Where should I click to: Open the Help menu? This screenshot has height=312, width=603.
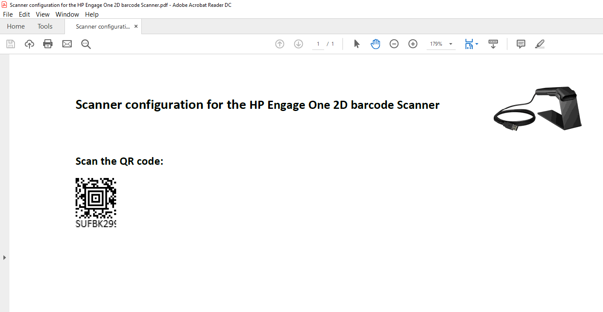(92, 14)
